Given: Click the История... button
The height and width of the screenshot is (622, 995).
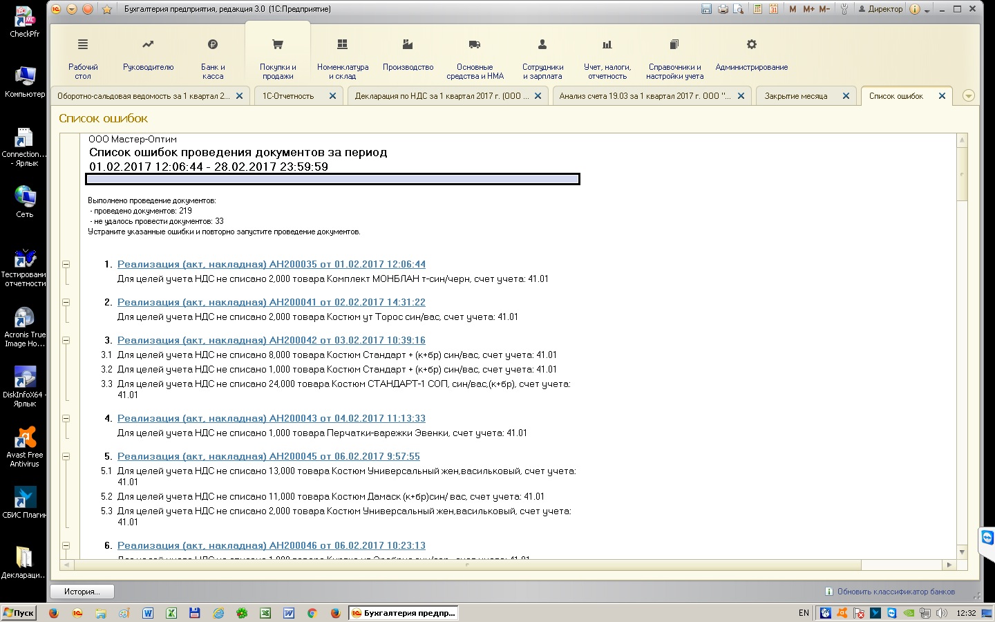Looking at the screenshot, I should coord(82,592).
